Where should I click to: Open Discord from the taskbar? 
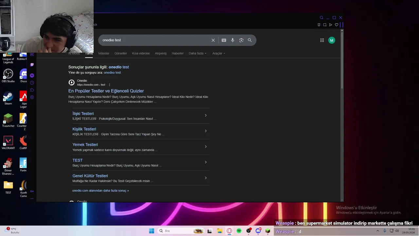(258, 231)
